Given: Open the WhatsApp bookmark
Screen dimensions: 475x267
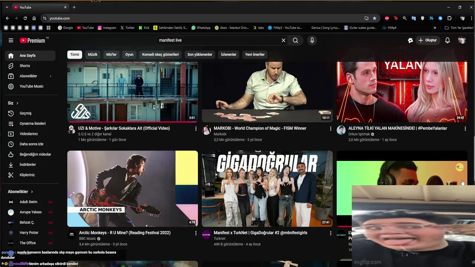Looking at the screenshot, I should [201, 28].
